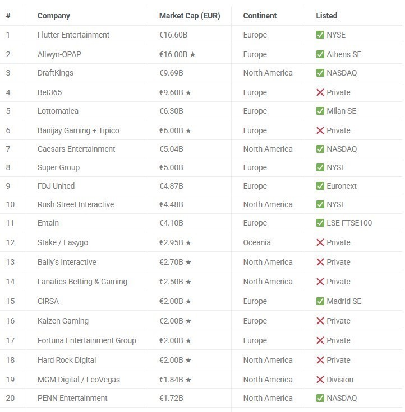Click the Oceania continent cell for Stake / Easygo

257,242
